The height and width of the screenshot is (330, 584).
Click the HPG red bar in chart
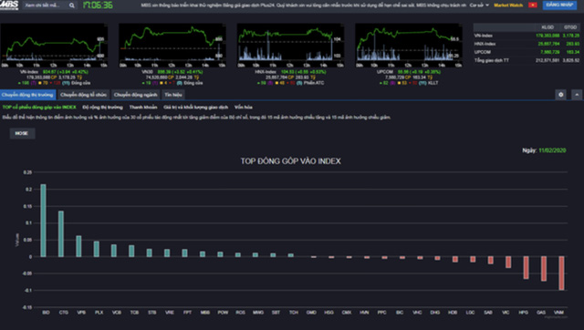(526, 267)
